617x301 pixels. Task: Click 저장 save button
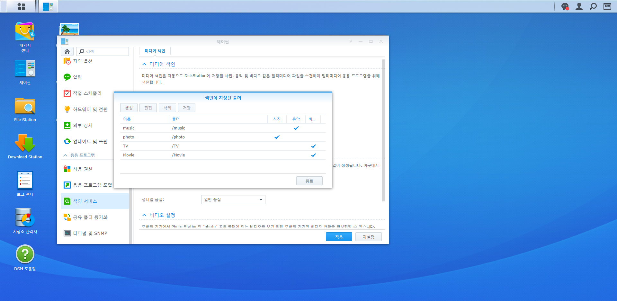pos(187,108)
